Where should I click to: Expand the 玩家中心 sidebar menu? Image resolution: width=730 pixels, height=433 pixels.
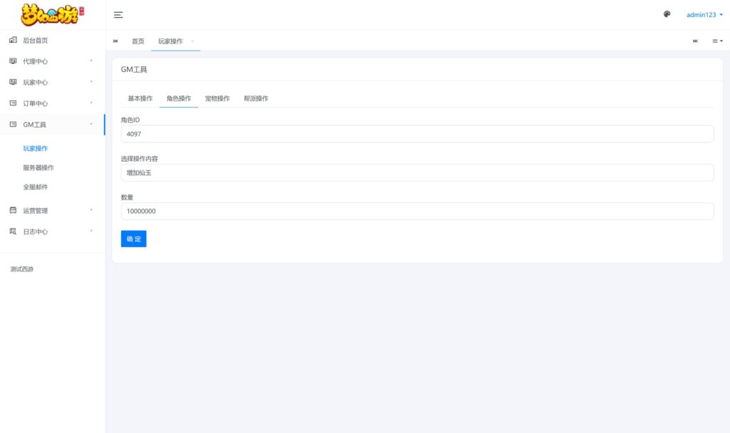point(52,82)
